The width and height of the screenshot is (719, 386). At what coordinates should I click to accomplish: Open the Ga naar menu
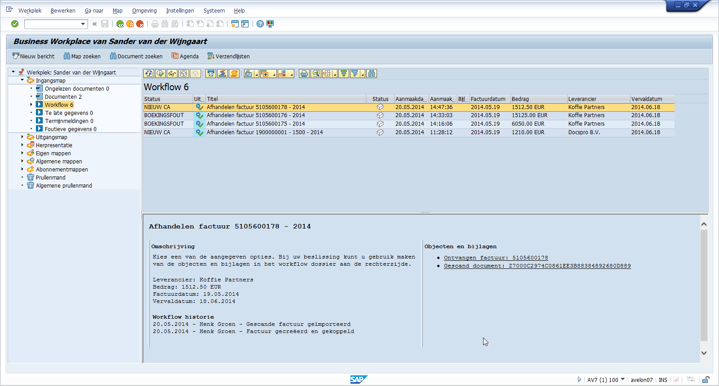(94, 11)
